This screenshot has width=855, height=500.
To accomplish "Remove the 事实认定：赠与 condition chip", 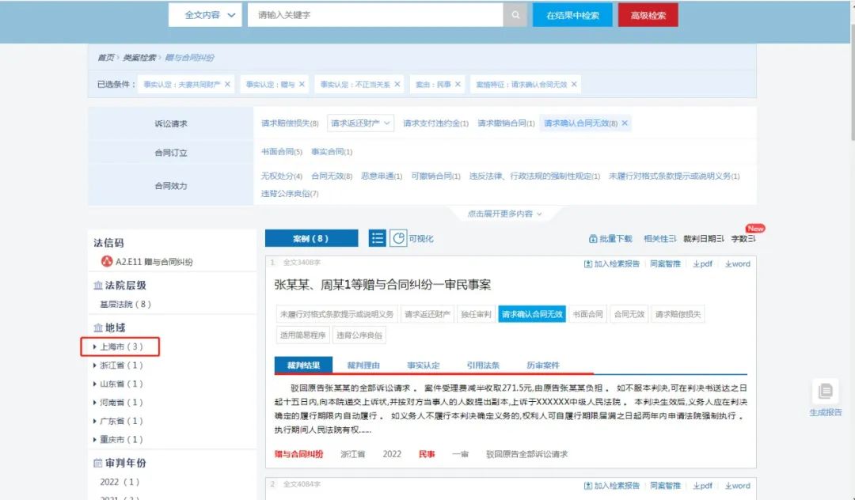I will (302, 85).
